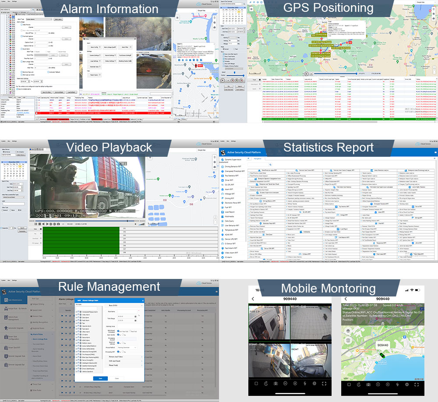Open the settings gear under the four-camera phone view
The width and height of the screenshot is (438, 402).
[x=314, y=384]
